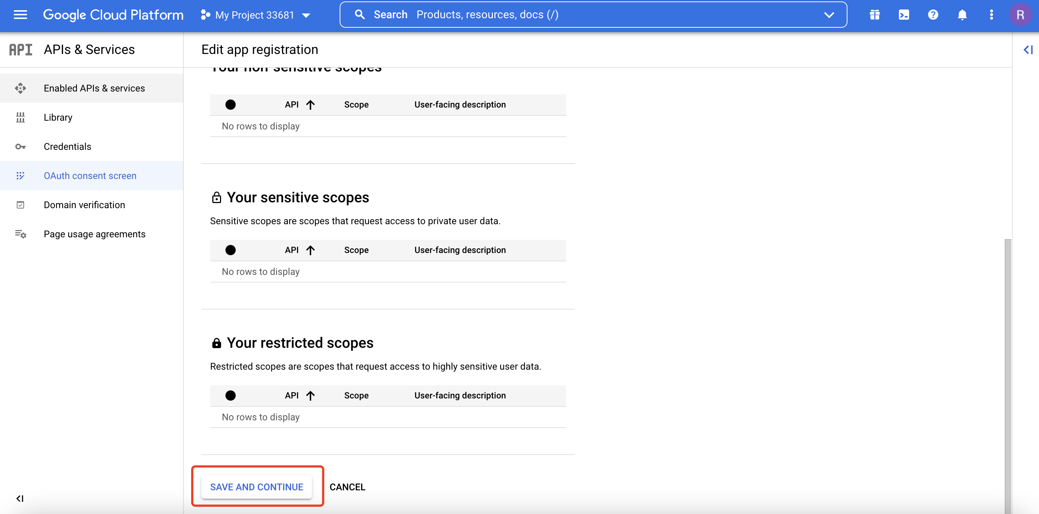Open the notifications bell

coord(962,15)
